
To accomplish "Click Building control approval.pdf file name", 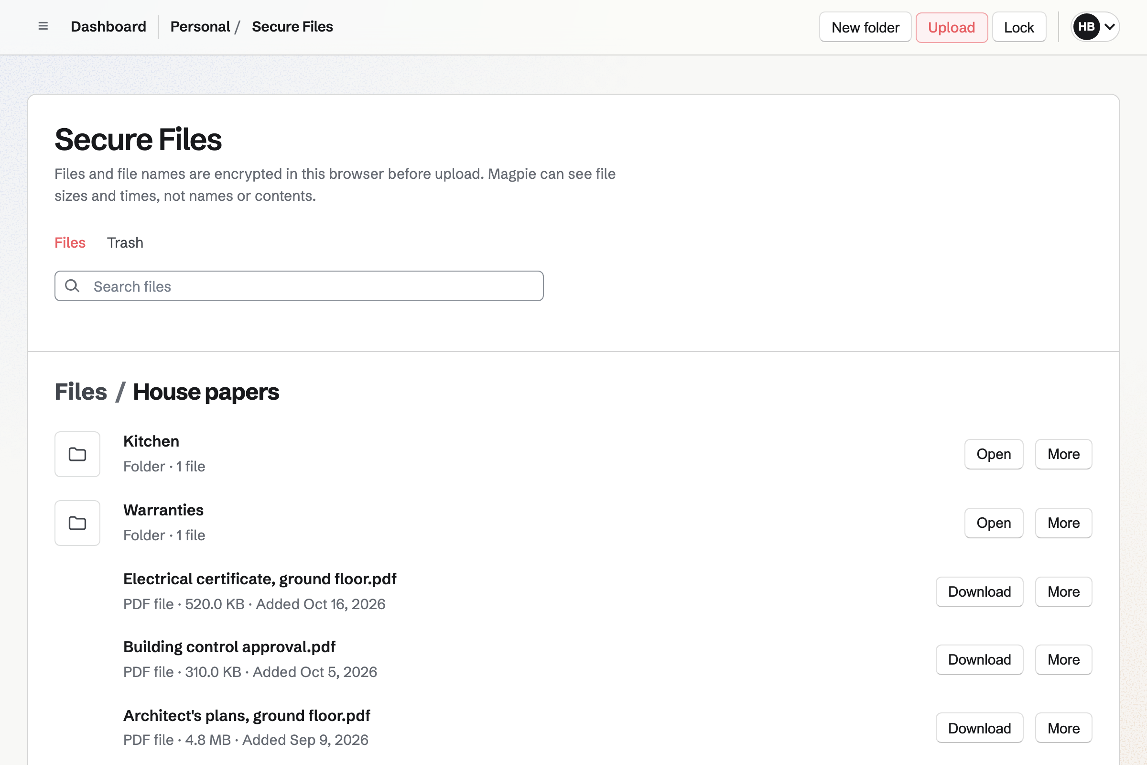I will tap(229, 647).
